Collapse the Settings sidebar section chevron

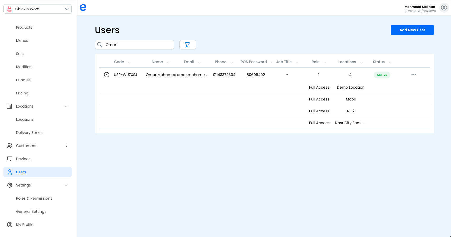tap(66, 185)
